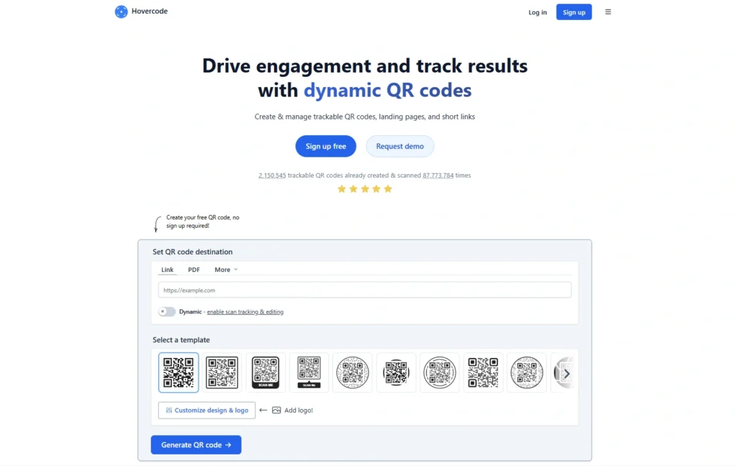This screenshot has height=466, width=737.
Task: Select the sixth rounded-corner QR template
Action: (397, 373)
